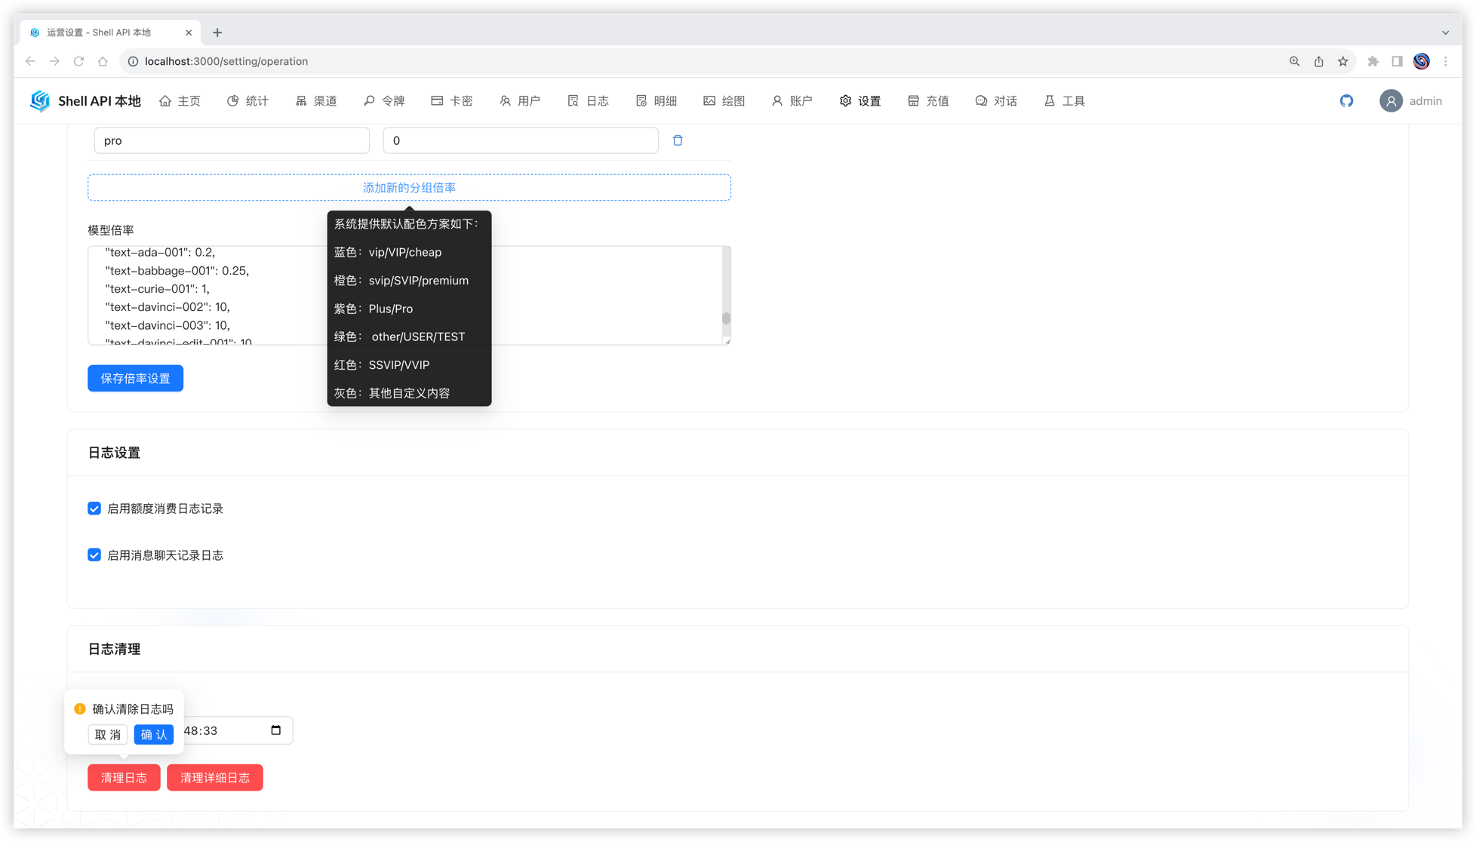Open Chrome three-dot menu
Screen dimensions: 1476x842
(x=1445, y=62)
